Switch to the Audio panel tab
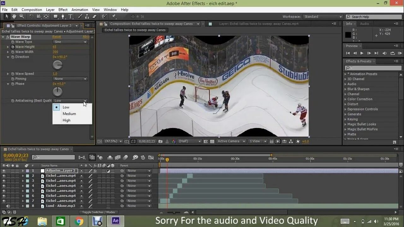Screen dimensions: 404x227 pyautogui.click(x=365, y=24)
